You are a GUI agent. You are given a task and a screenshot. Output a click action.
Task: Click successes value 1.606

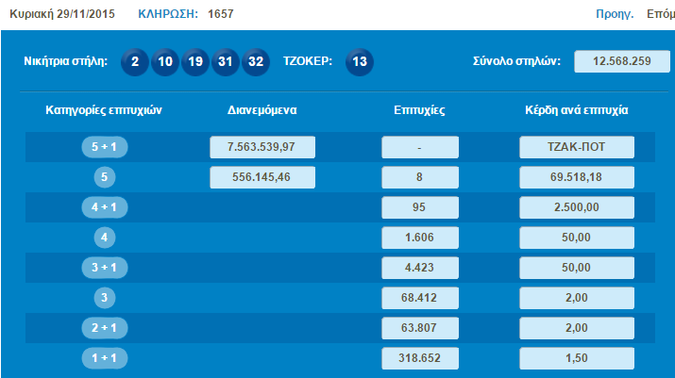pos(420,238)
